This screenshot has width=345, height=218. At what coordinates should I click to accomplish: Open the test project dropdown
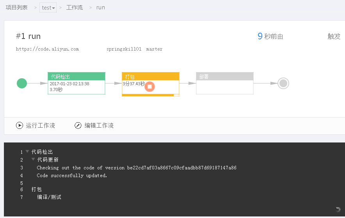tap(48, 8)
